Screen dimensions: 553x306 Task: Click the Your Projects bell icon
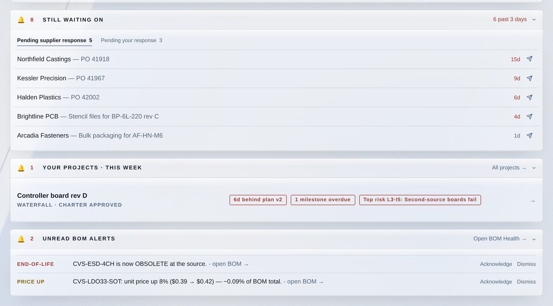point(21,168)
